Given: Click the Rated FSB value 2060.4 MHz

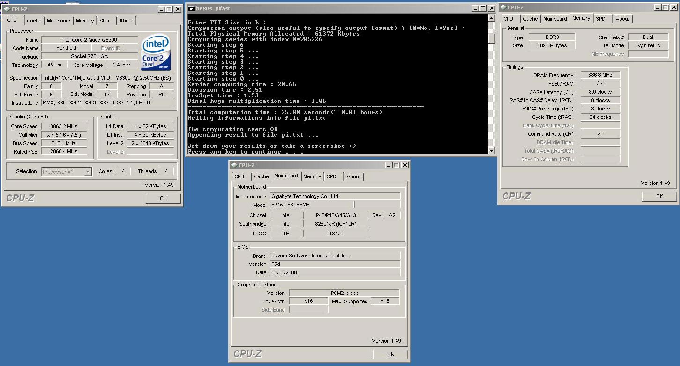Looking at the screenshot, I should [64, 151].
